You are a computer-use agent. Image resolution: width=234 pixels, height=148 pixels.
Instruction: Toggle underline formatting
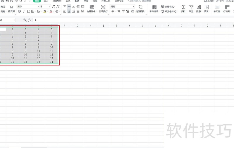coord(28,11)
